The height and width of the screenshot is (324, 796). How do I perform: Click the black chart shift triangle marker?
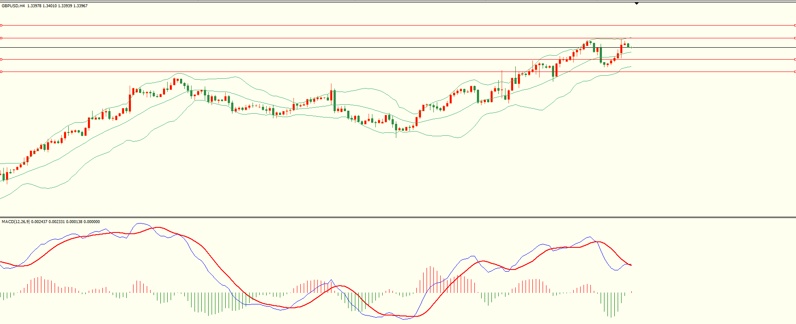pyautogui.click(x=636, y=3)
